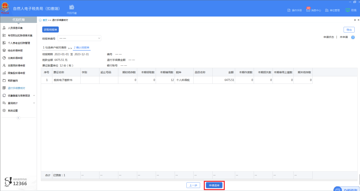Click the 税款缴纳 folder icon
The image size is (360, 191).
click(x=4, y=80)
